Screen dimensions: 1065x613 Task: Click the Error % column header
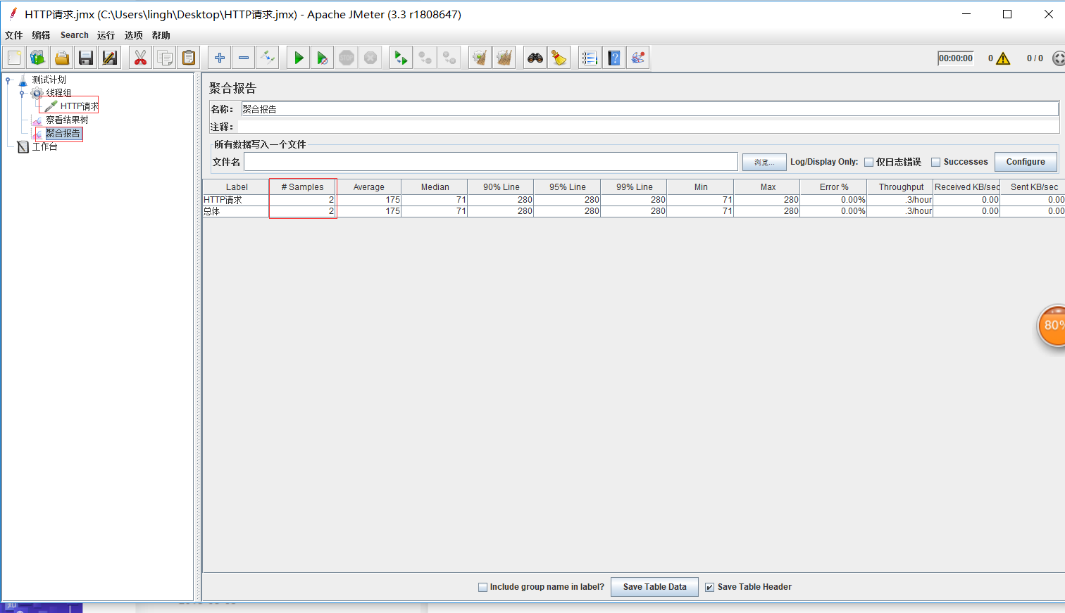tap(834, 187)
